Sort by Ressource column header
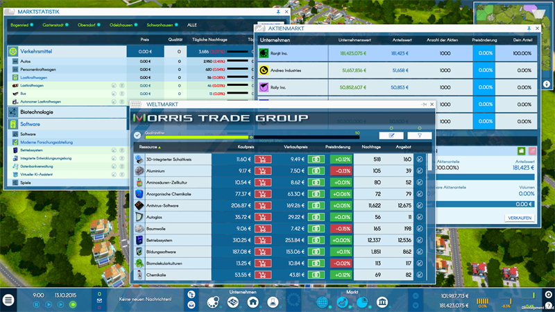This screenshot has width=555, height=312. click(x=150, y=148)
